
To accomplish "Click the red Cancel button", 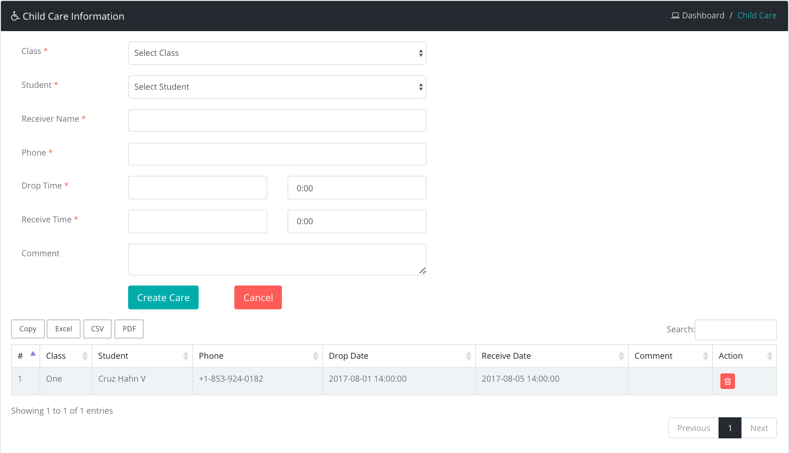I will [258, 297].
